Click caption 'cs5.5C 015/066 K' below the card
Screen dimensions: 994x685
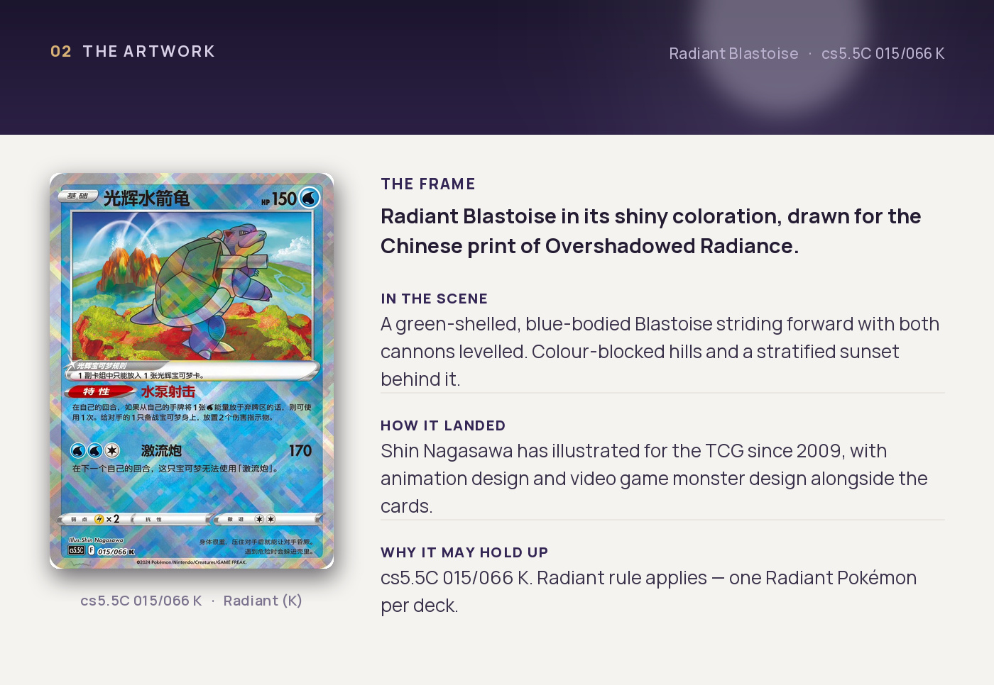pyautogui.click(x=141, y=601)
